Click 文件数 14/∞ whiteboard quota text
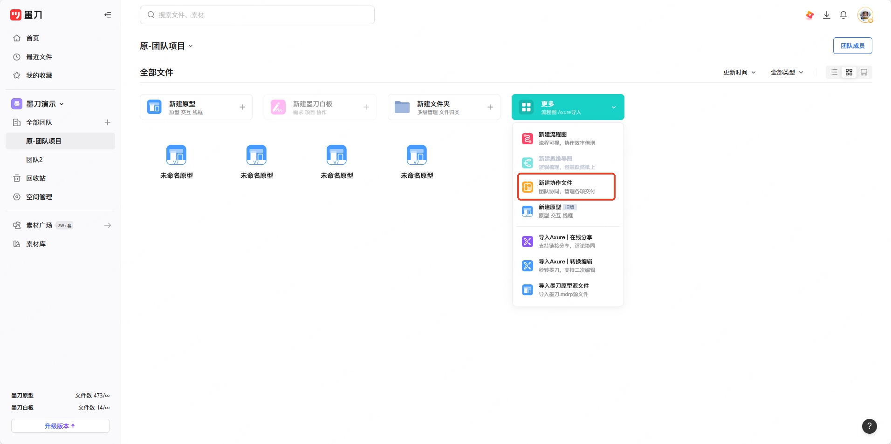The image size is (891, 444). coord(94,408)
